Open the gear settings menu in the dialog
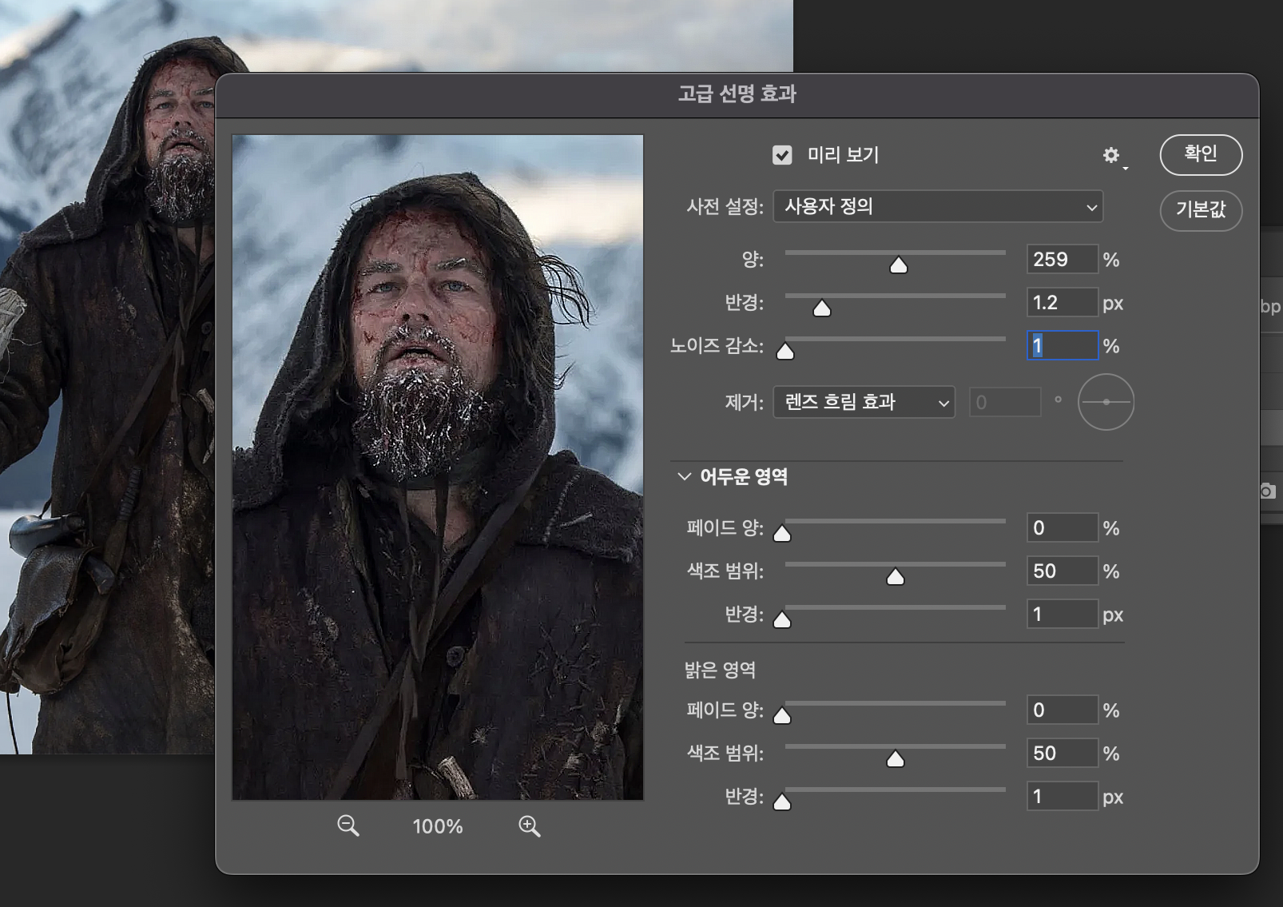 click(1113, 156)
